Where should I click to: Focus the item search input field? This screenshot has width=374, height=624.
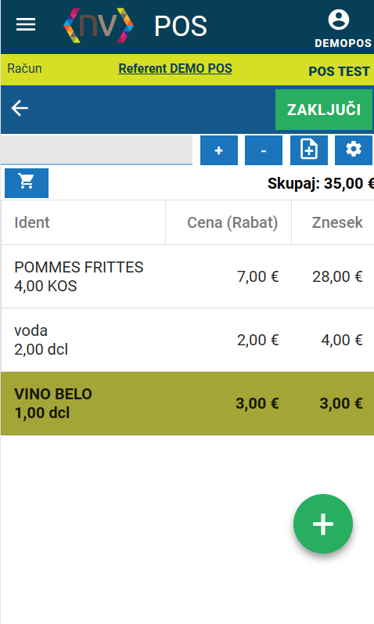[x=96, y=150]
